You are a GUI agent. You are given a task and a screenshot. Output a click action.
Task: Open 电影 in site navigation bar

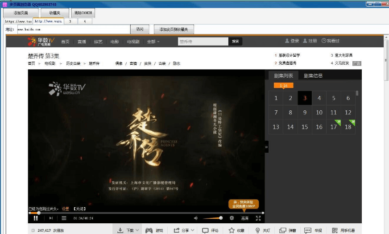[115, 42]
